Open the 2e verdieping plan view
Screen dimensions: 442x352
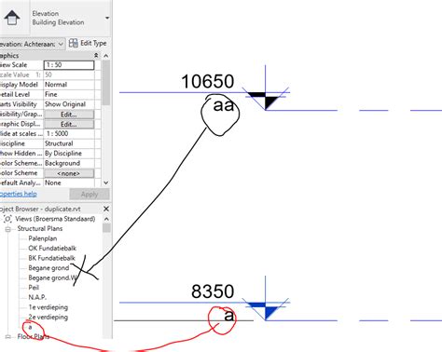tap(48, 318)
